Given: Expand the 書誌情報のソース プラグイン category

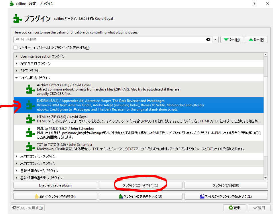Looking at the screenshot, I should (17, 170).
